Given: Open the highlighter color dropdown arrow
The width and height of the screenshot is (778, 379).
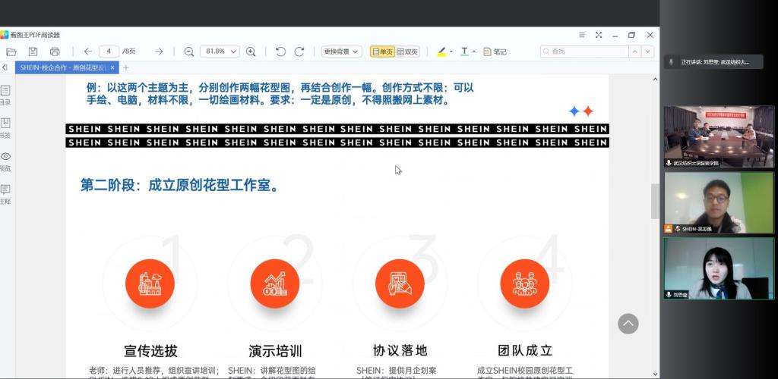Looking at the screenshot, I should point(451,52).
